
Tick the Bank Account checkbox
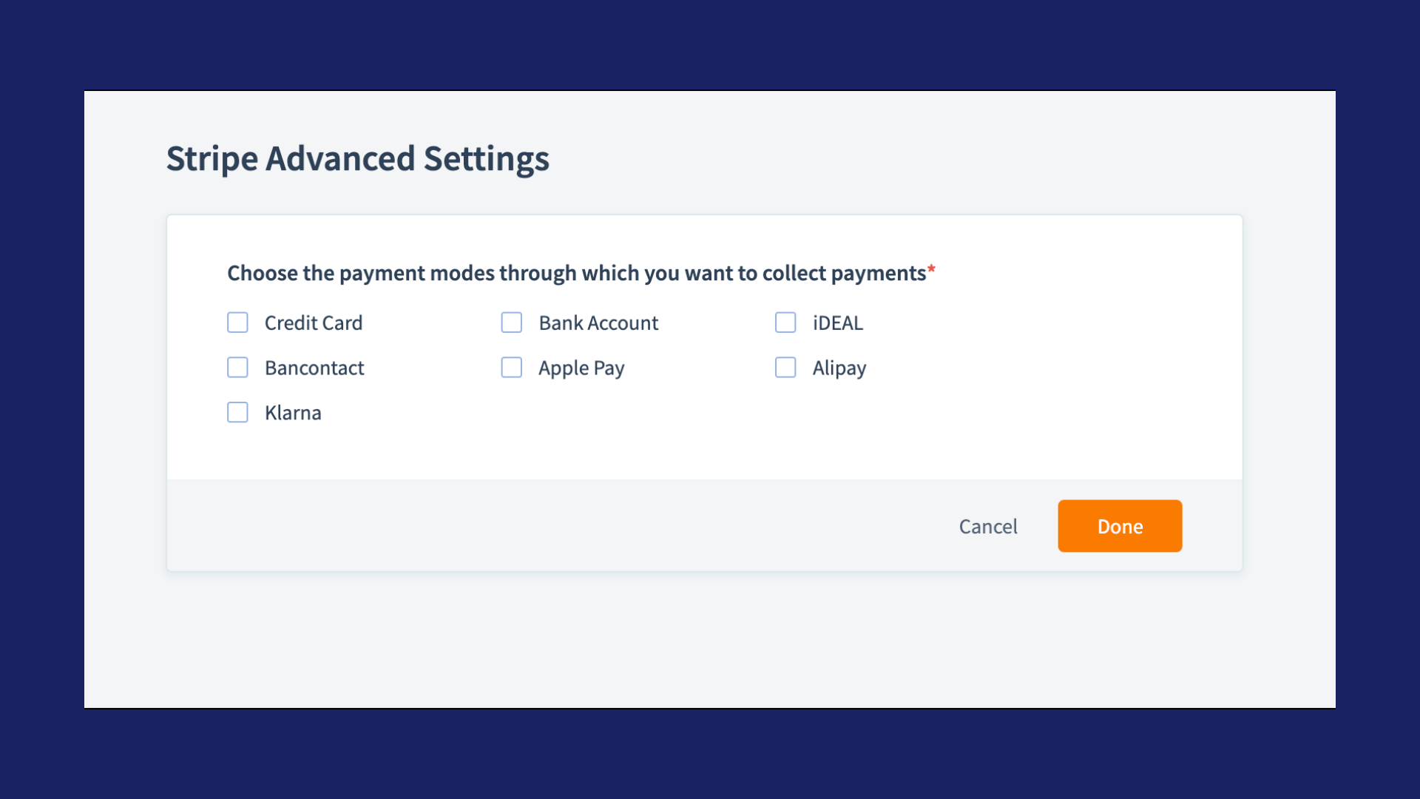[x=511, y=323]
